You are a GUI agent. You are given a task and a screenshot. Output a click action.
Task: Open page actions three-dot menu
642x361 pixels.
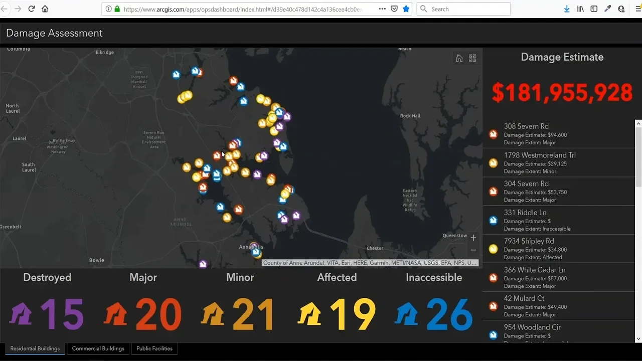[382, 9]
